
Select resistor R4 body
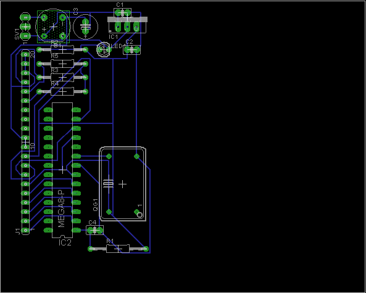[62, 91]
